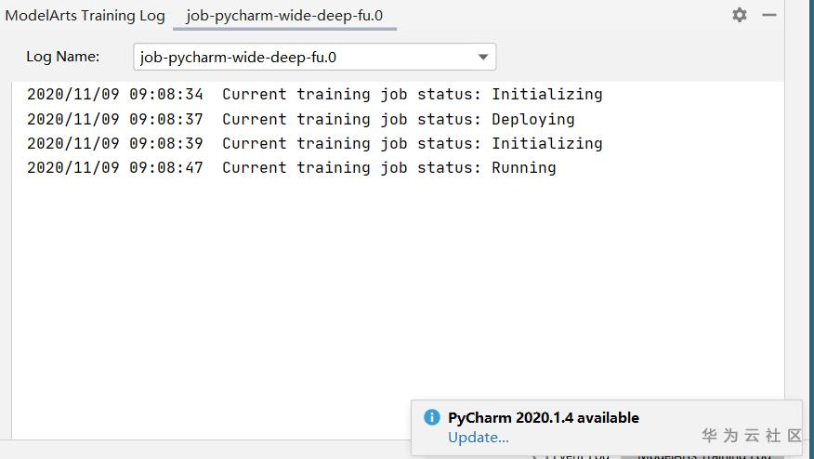Click the blue info icon in notification

click(431, 417)
